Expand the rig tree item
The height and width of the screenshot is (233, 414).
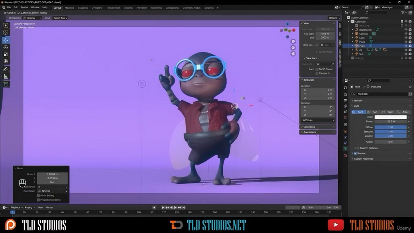(352, 50)
